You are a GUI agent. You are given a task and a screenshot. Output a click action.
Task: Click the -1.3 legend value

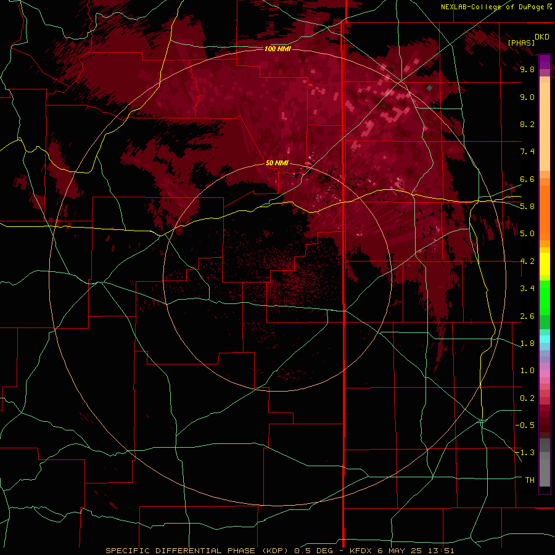pos(525,453)
